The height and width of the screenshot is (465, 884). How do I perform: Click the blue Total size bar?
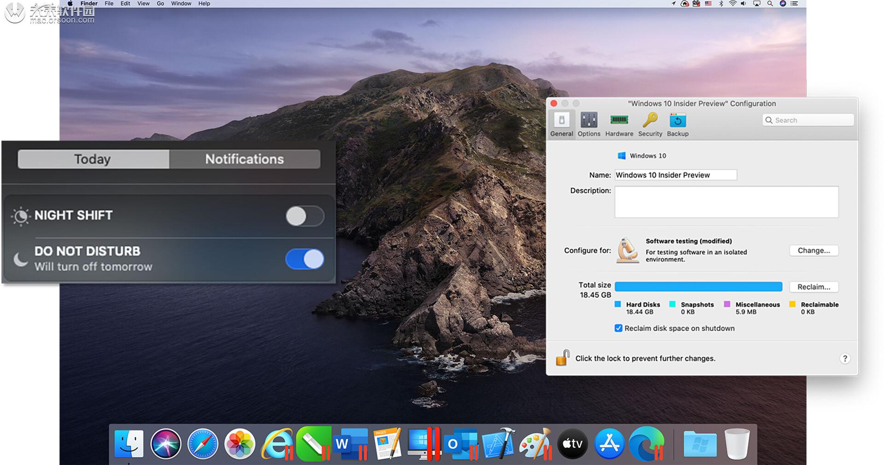point(698,287)
